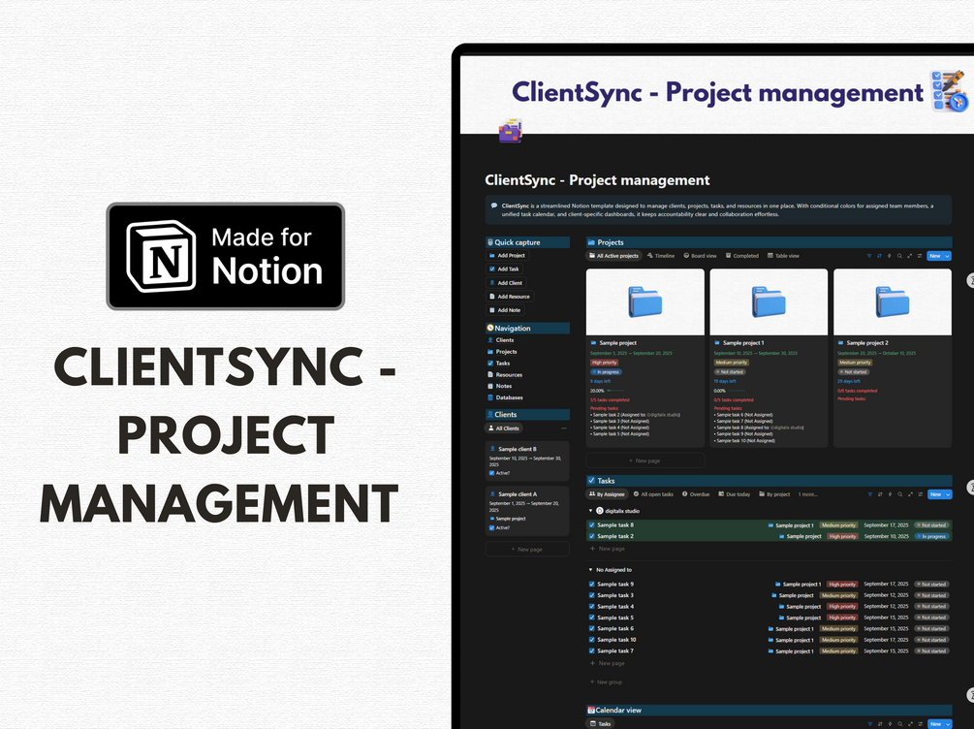This screenshot has height=729, width=974.
Task: Click the checklist icon in cover banner
Action: 949,91
